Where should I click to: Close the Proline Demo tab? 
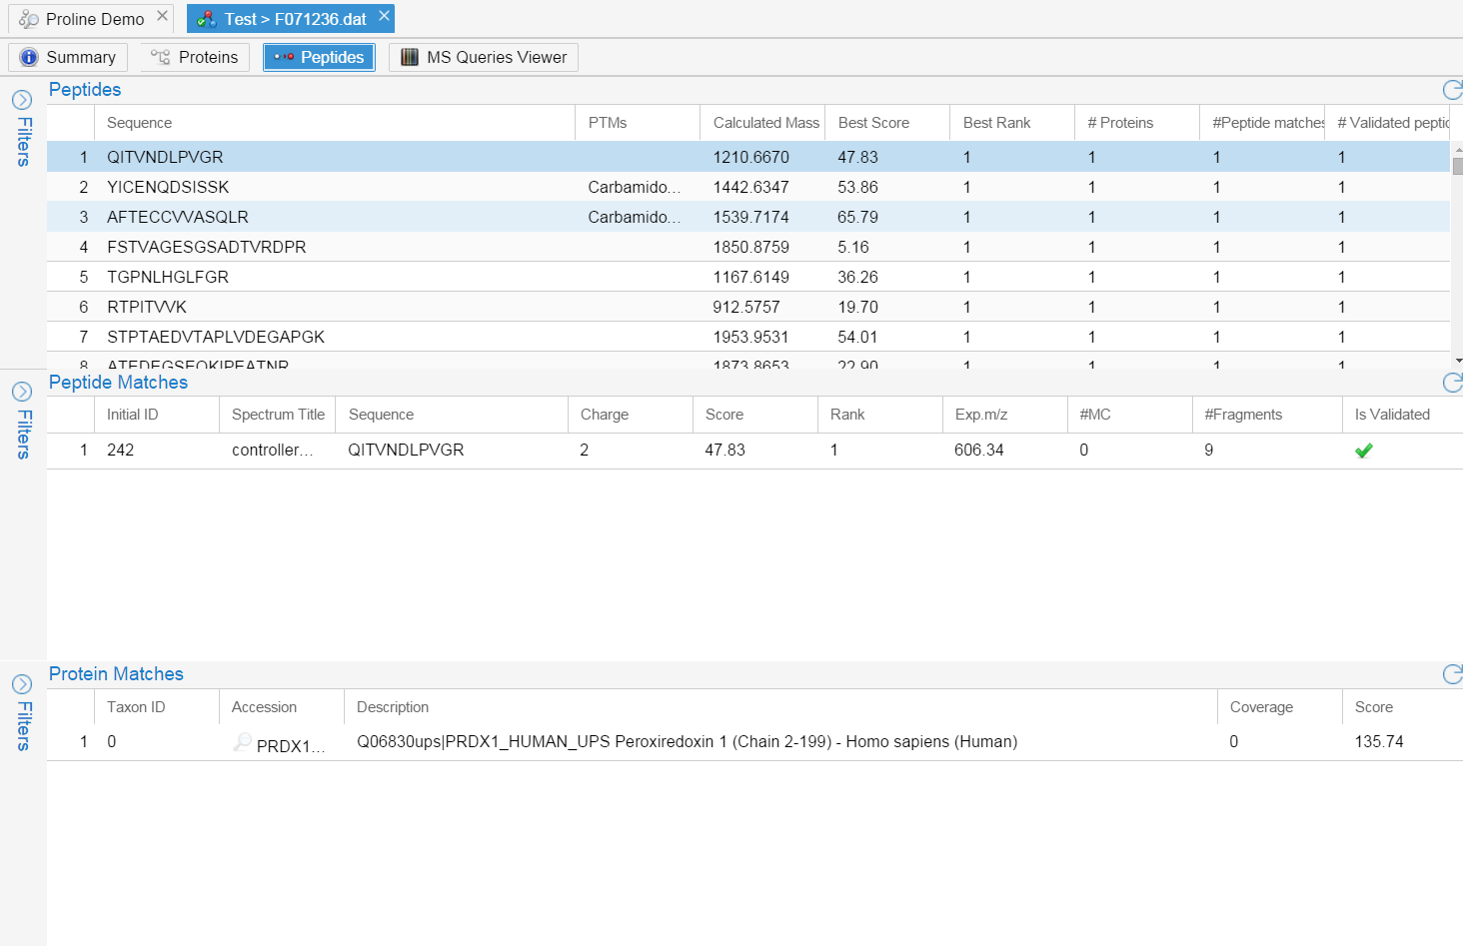(x=162, y=17)
